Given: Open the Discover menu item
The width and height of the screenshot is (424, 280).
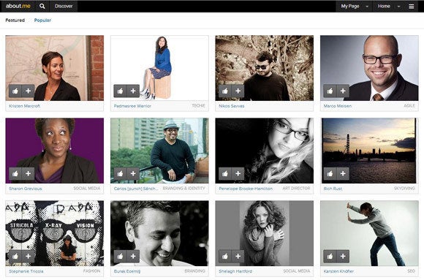Looking at the screenshot, I should (64, 7).
